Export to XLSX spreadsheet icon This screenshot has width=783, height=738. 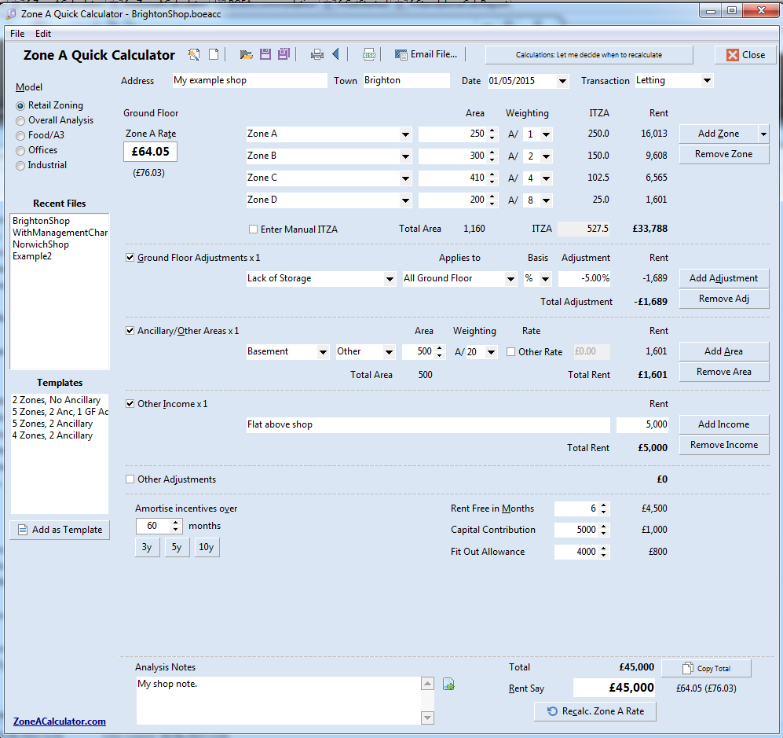click(x=368, y=54)
